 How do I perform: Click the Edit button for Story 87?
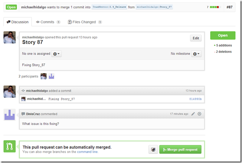[196, 38]
